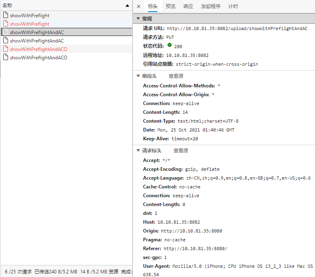This screenshot has height=277, width=315.
Task: Click 查看源 next to 请求标头
Action: pos(181,151)
